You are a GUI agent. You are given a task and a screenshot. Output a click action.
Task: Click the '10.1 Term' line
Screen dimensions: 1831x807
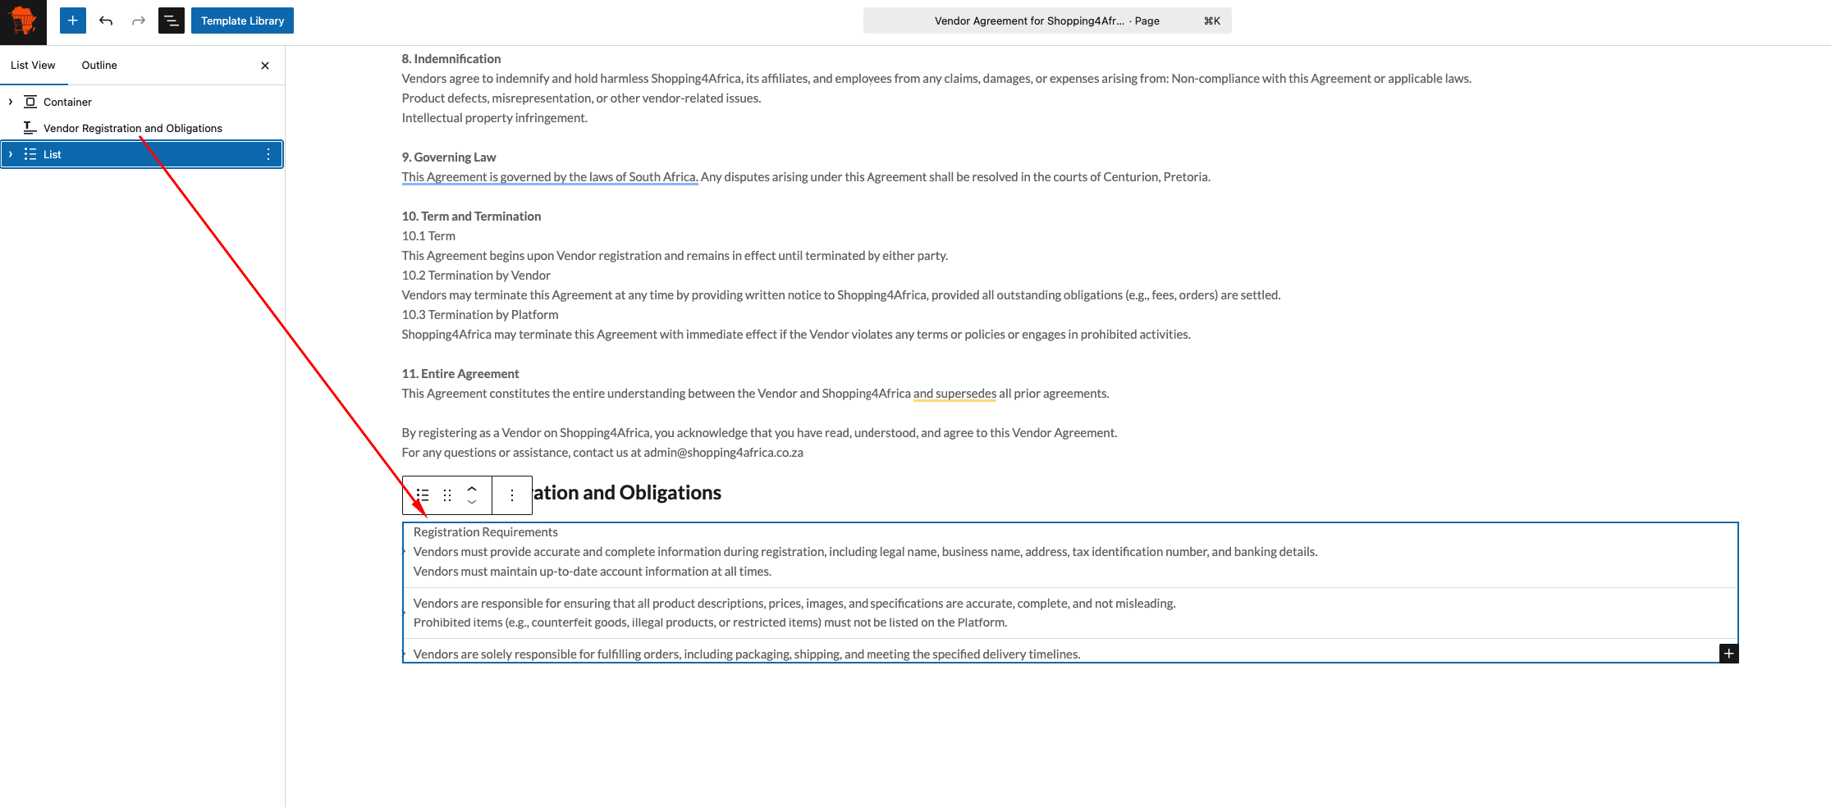click(x=428, y=236)
